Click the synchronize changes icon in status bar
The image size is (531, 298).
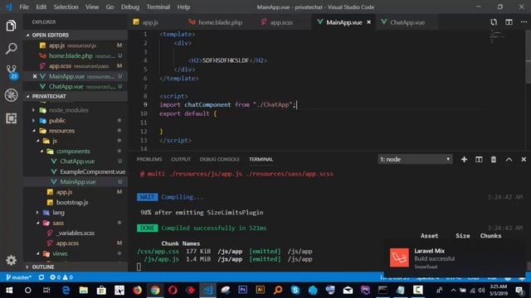click(41, 277)
